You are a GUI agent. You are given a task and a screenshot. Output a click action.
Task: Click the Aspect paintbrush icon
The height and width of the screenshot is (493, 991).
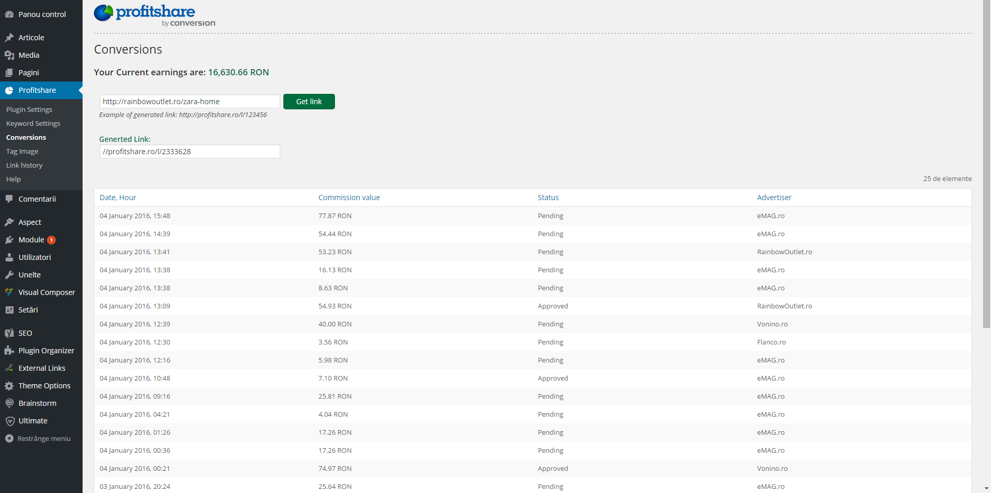[x=9, y=222]
